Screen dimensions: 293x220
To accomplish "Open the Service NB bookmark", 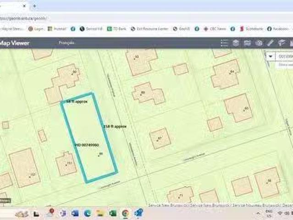I will (91, 29).
